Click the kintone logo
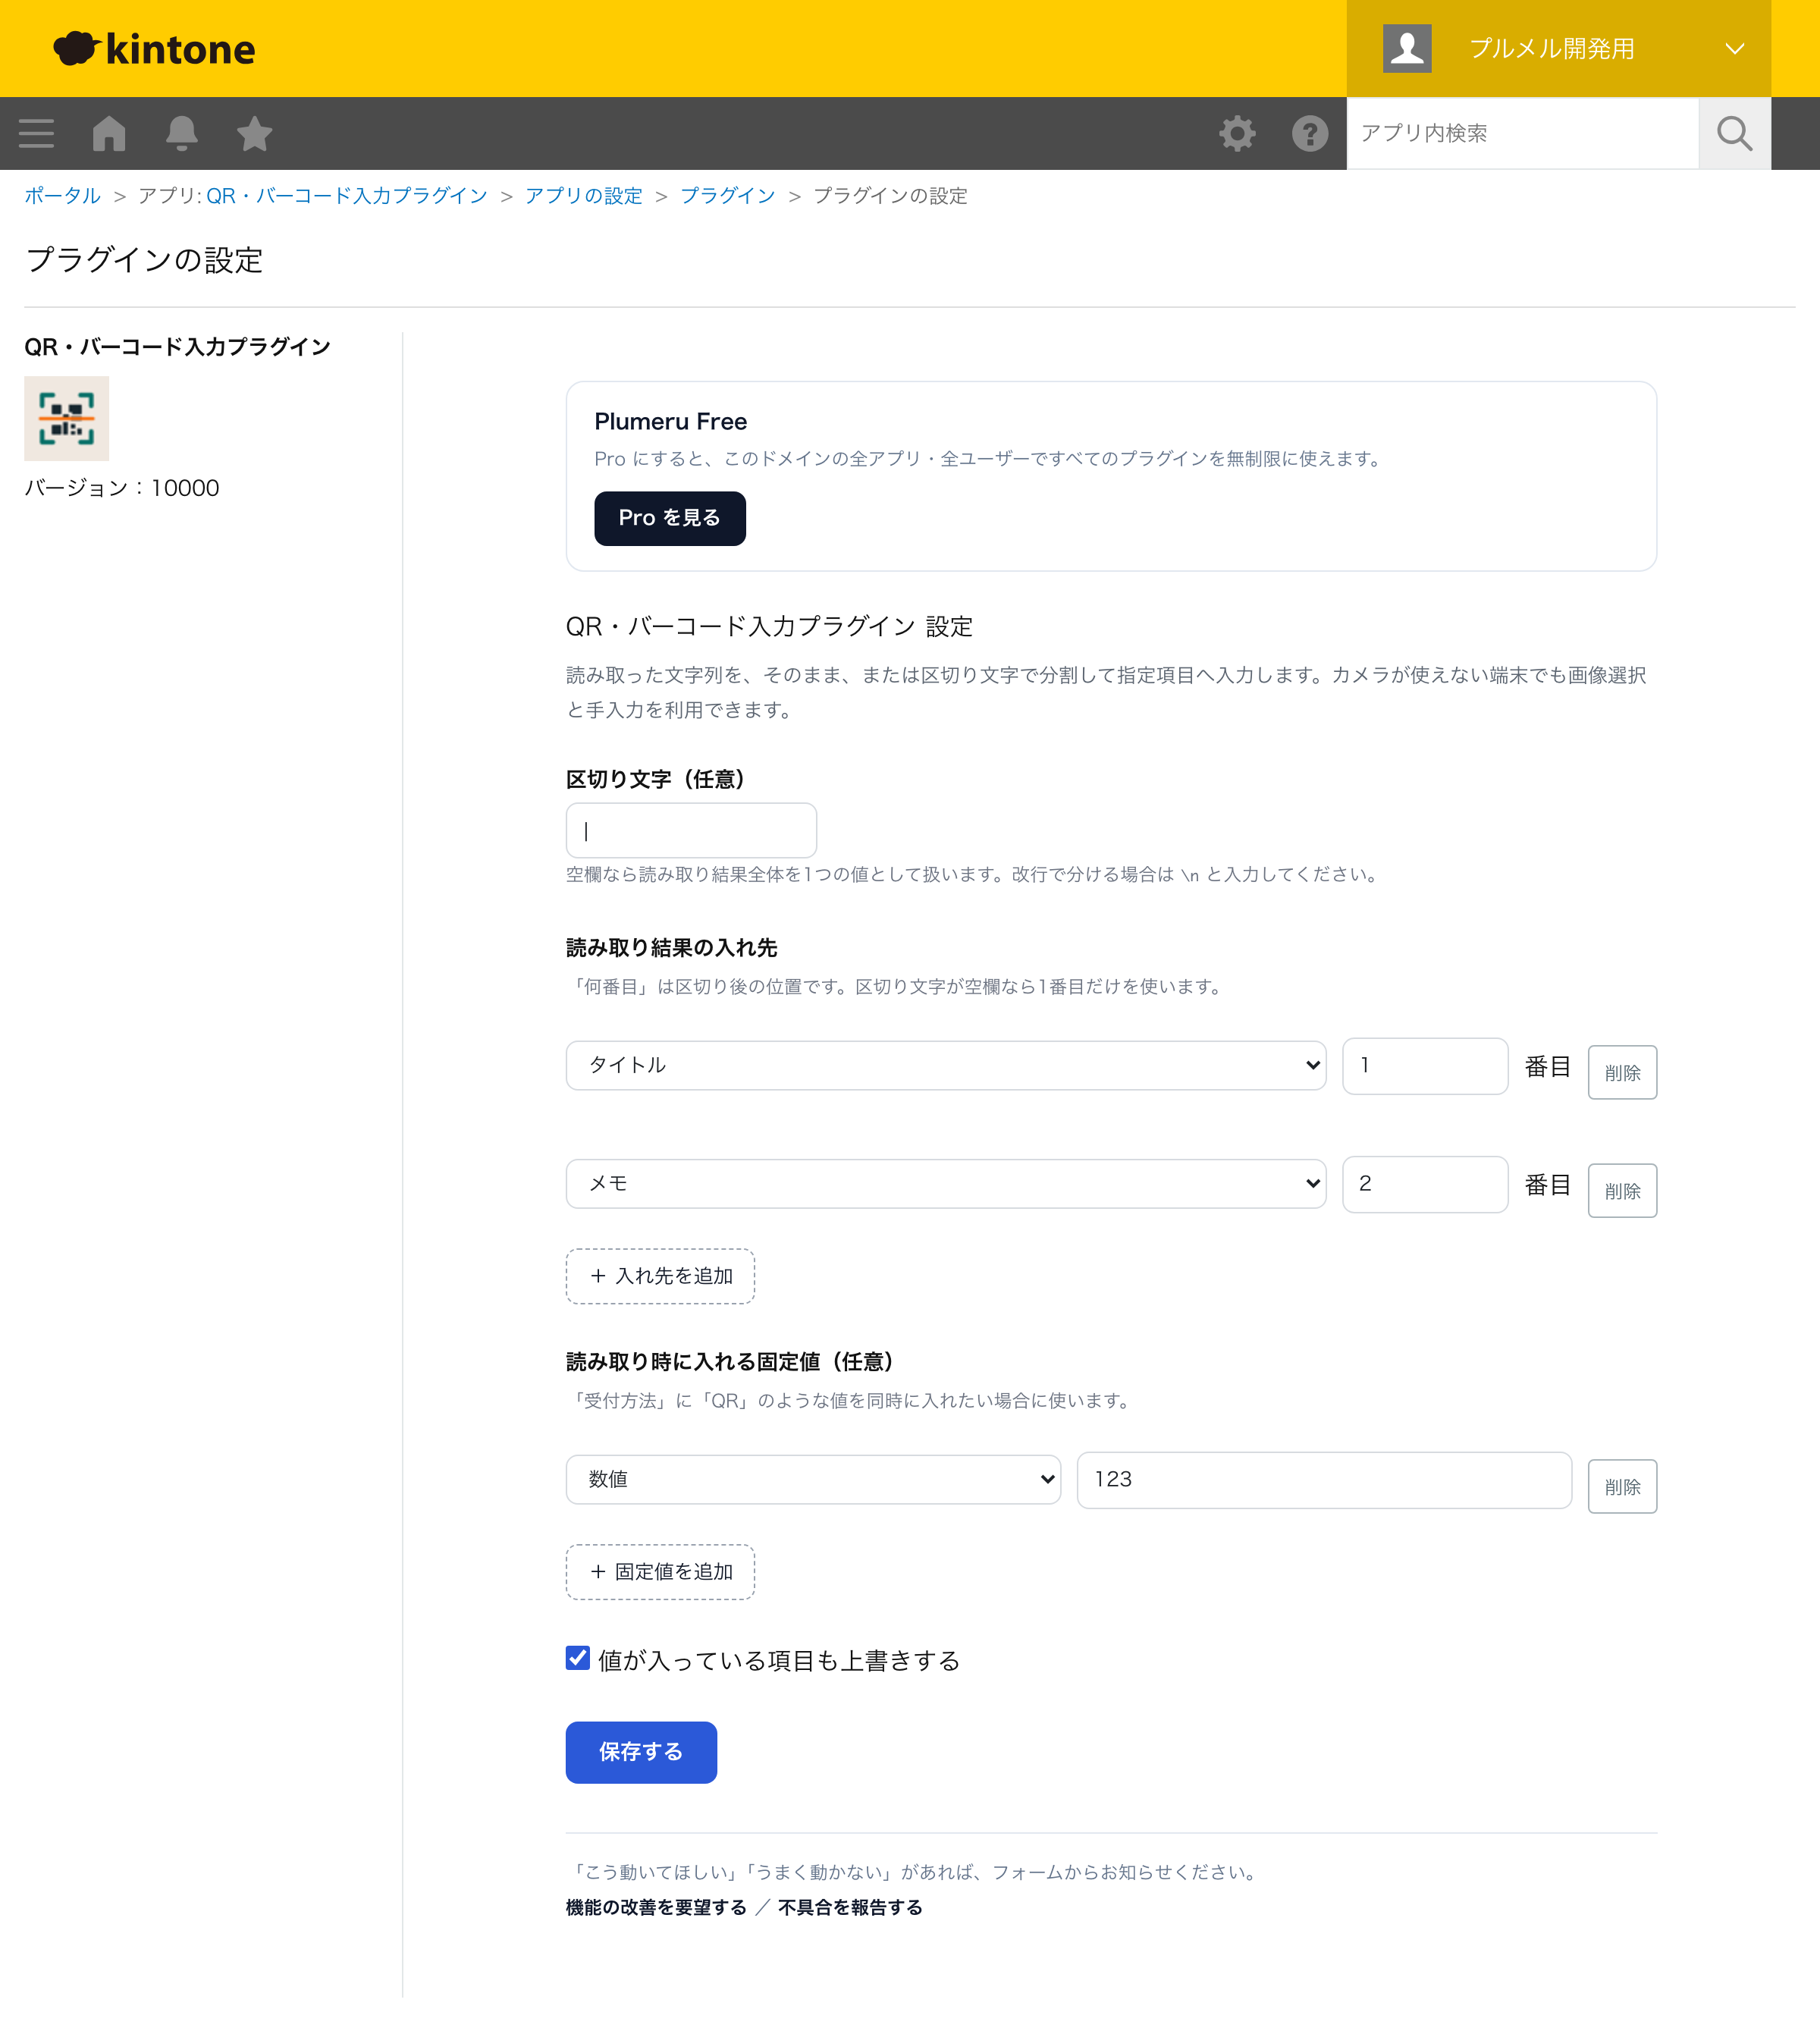 tap(154, 48)
